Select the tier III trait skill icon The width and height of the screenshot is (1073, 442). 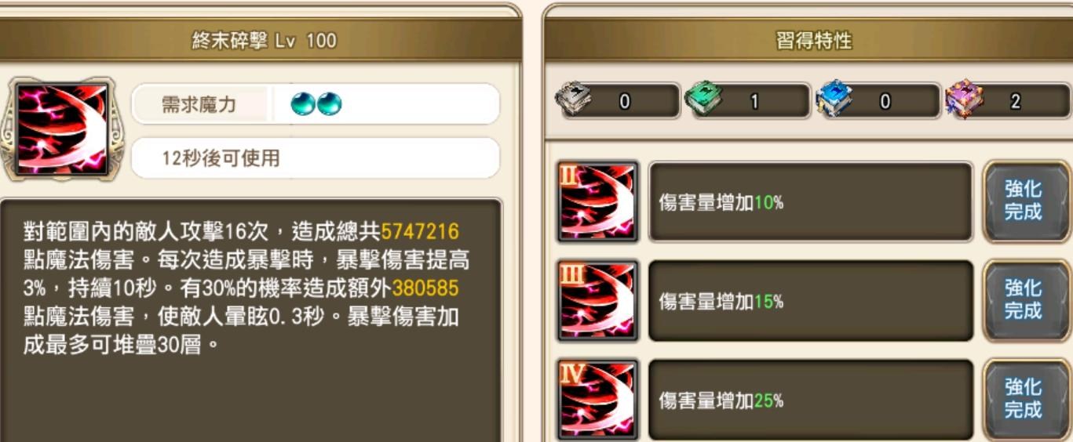point(597,301)
